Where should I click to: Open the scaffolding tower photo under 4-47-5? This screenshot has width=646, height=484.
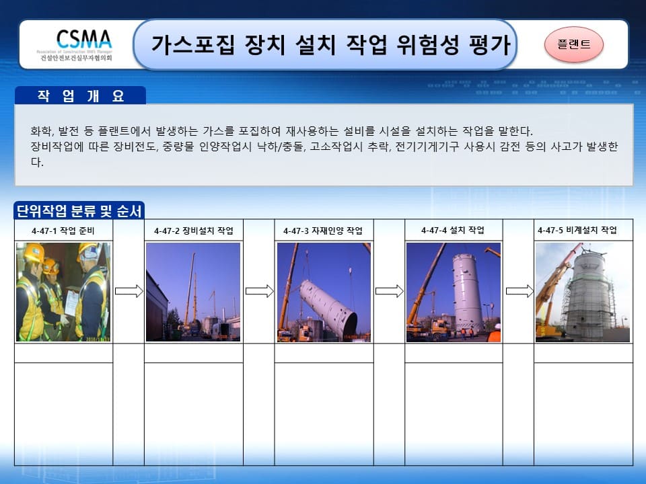pyautogui.click(x=583, y=292)
